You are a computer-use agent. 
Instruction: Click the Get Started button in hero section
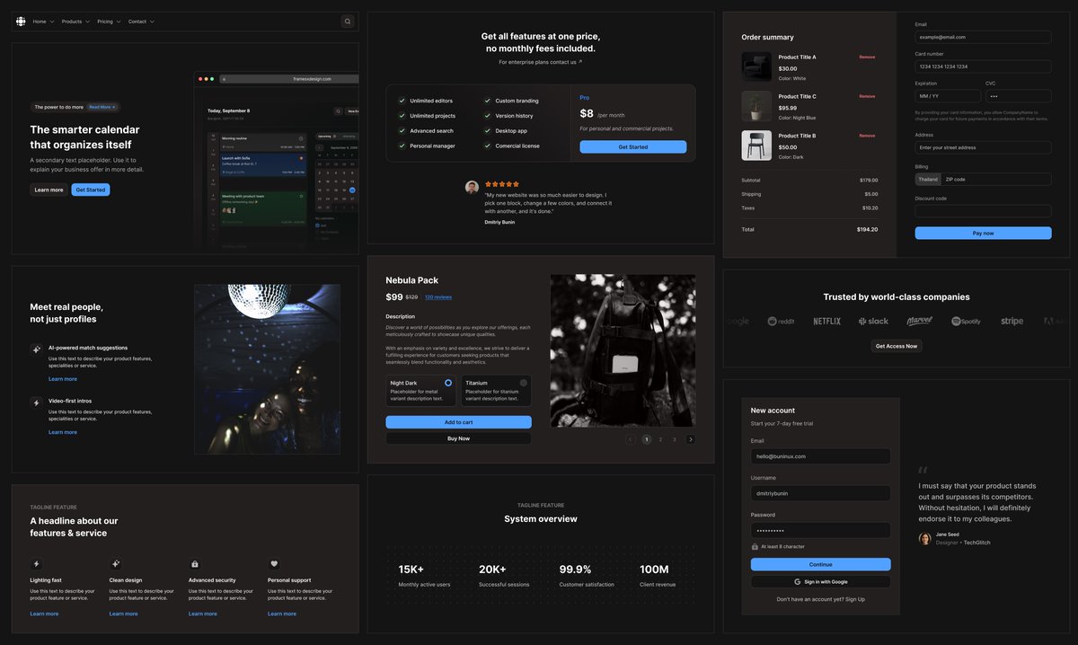(x=91, y=190)
